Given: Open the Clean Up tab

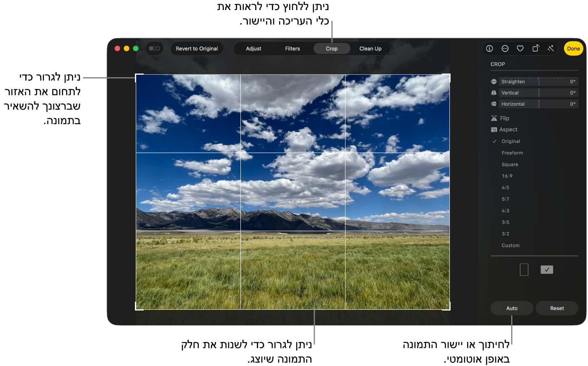Looking at the screenshot, I should (x=370, y=49).
